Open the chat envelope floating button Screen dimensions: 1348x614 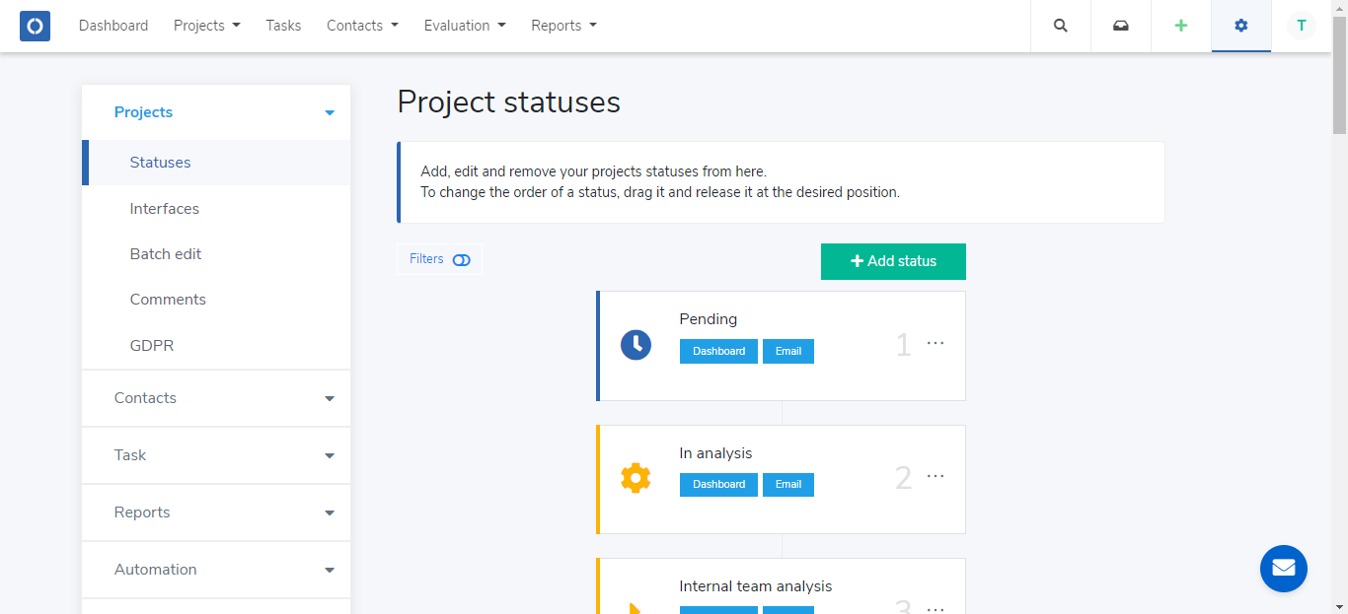point(1284,569)
